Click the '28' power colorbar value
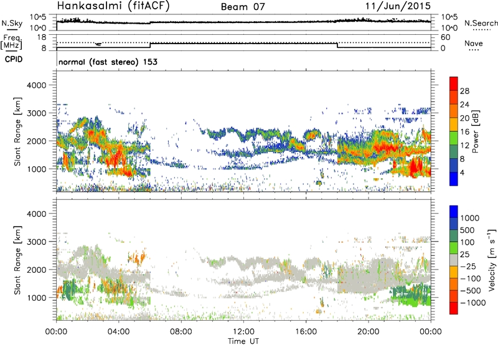This screenshot has width=498, height=345. coord(464,91)
